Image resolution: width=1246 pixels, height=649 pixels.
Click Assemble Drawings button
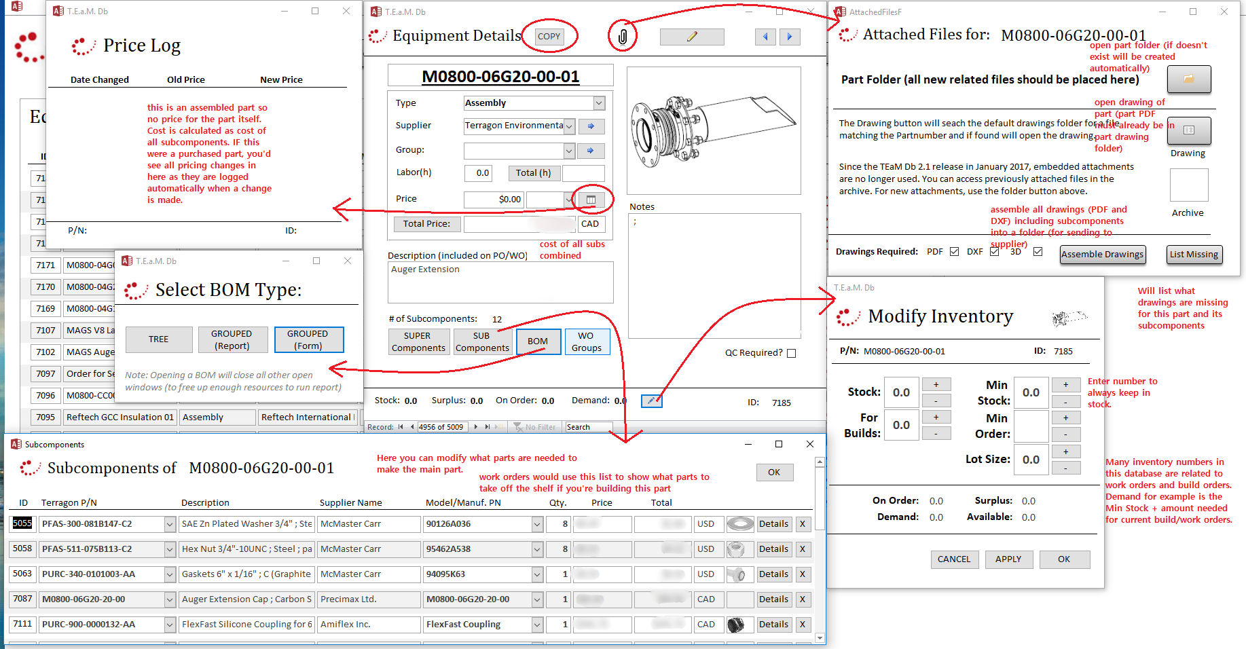pos(1103,255)
